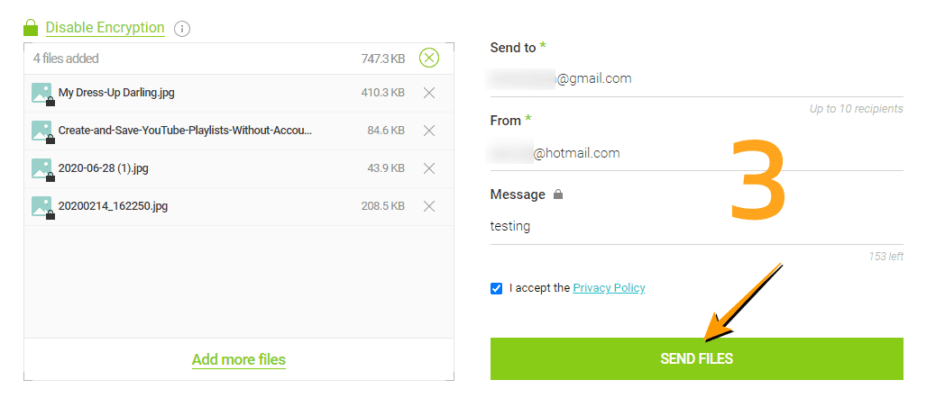Click the Send to email field
The width and height of the screenshot is (945, 398).
click(694, 79)
